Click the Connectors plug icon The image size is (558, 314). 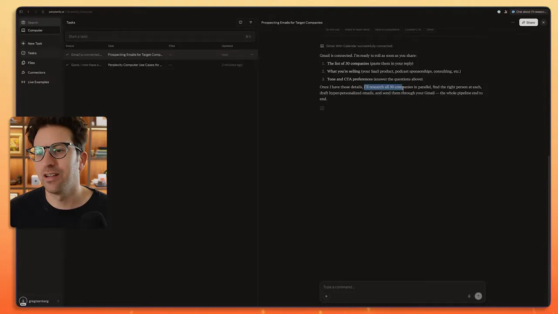pos(24,72)
